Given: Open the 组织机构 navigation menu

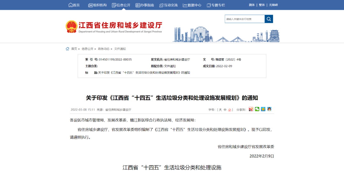Looking at the screenshot, I should coord(97,5).
